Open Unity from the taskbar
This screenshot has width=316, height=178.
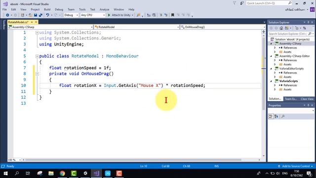click(x=85, y=174)
